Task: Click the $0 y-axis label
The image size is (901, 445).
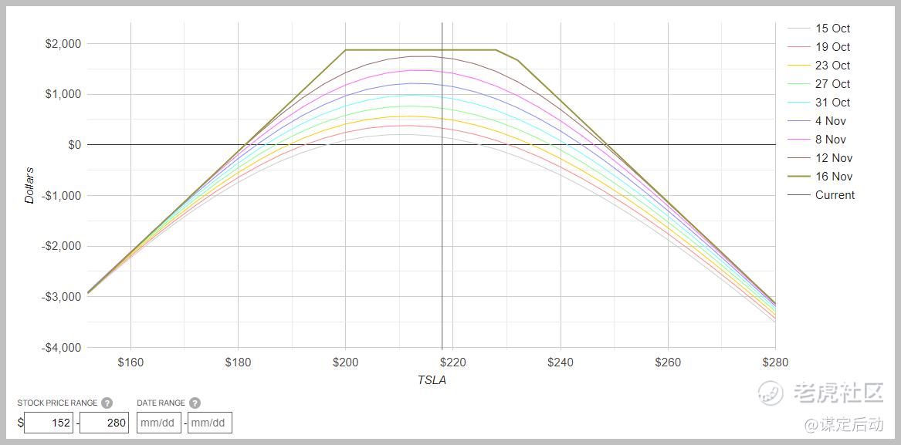Action: [73, 145]
